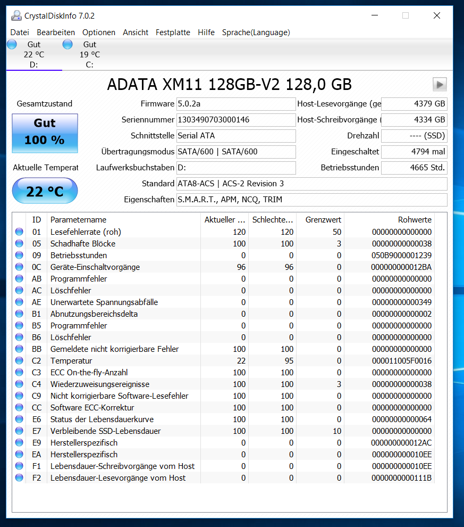Click the Übertragungsmodus SATA/600 field
The image size is (464, 527).
pyautogui.click(x=236, y=152)
